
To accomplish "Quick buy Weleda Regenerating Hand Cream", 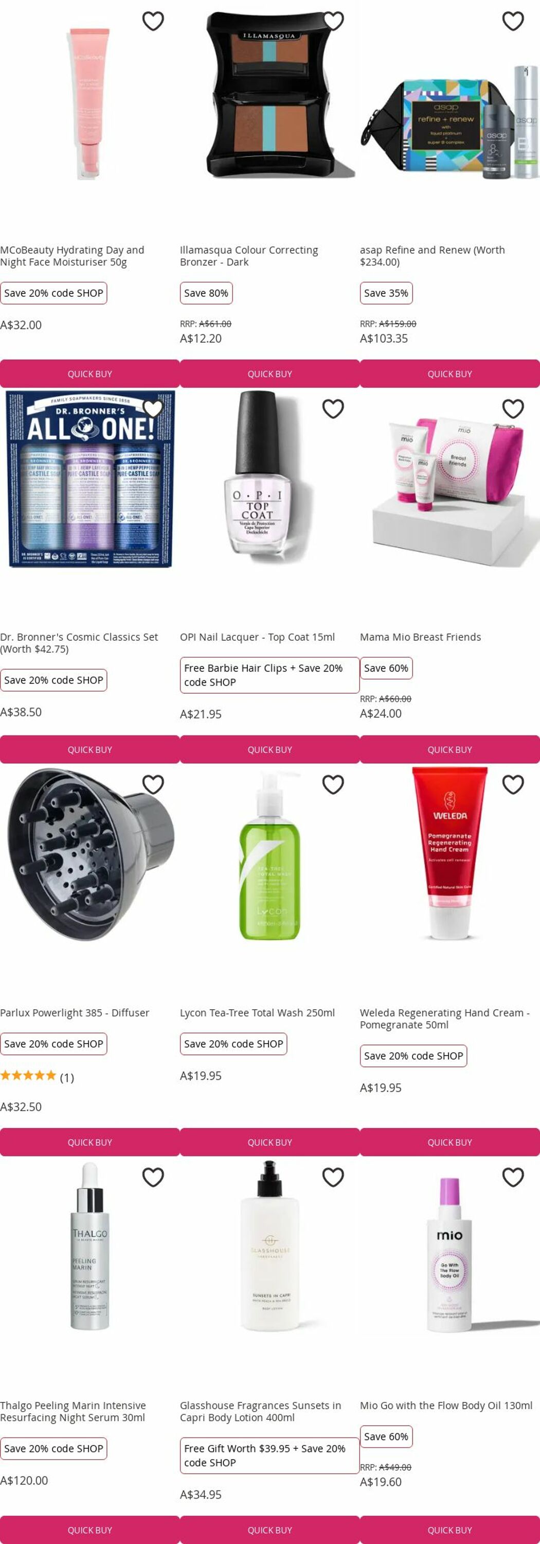I will pyautogui.click(x=449, y=1142).
